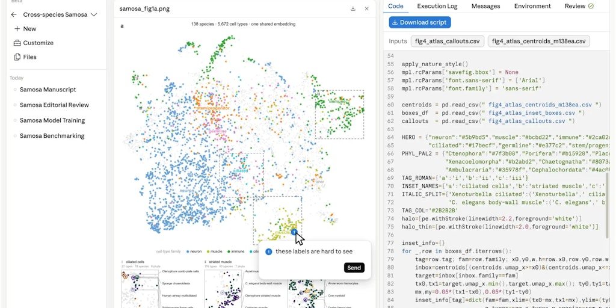
Task: Click the blue annotation marker near muscle
Action: (294, 232)
